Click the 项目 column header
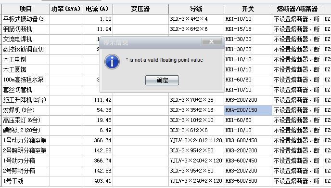The image size is (331, 188). (26, 9)
